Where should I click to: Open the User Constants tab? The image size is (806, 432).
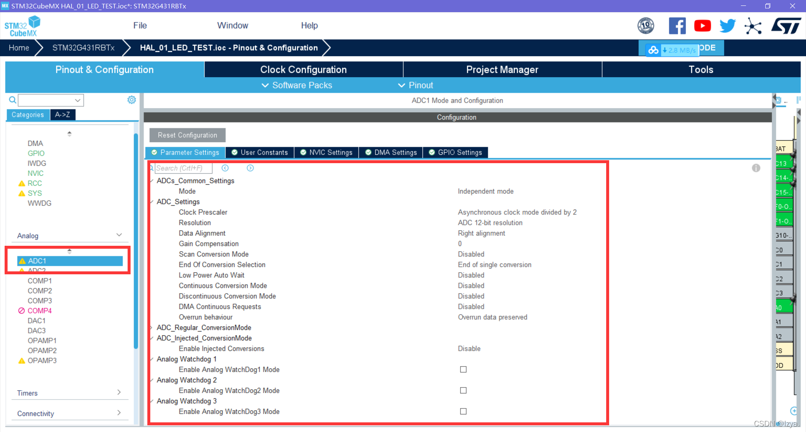point(260,153)
